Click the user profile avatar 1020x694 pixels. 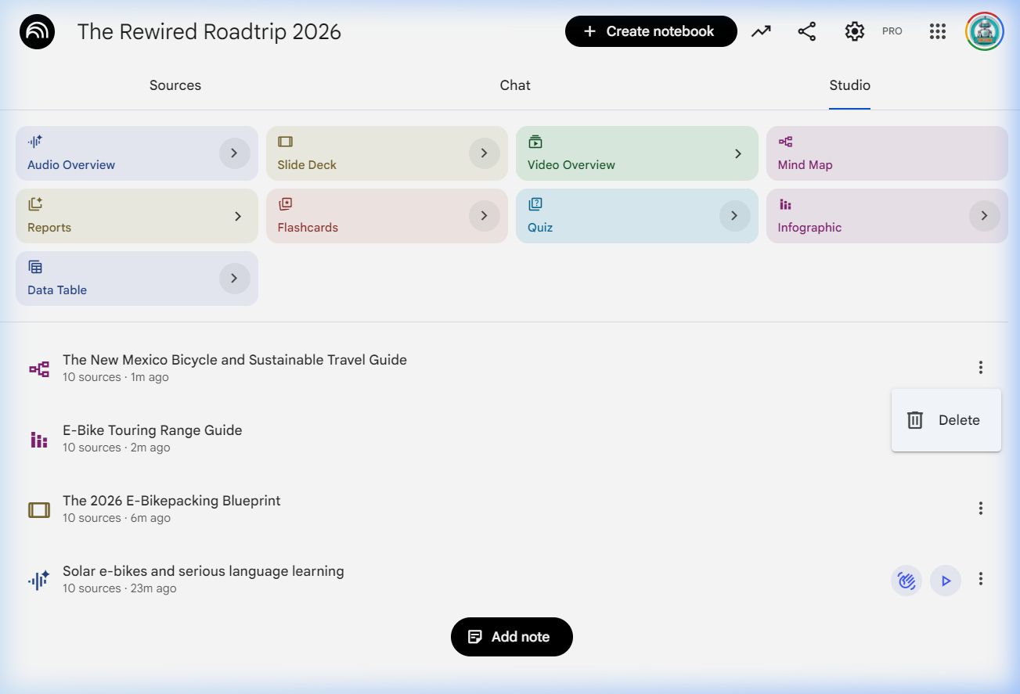(985, 31)
